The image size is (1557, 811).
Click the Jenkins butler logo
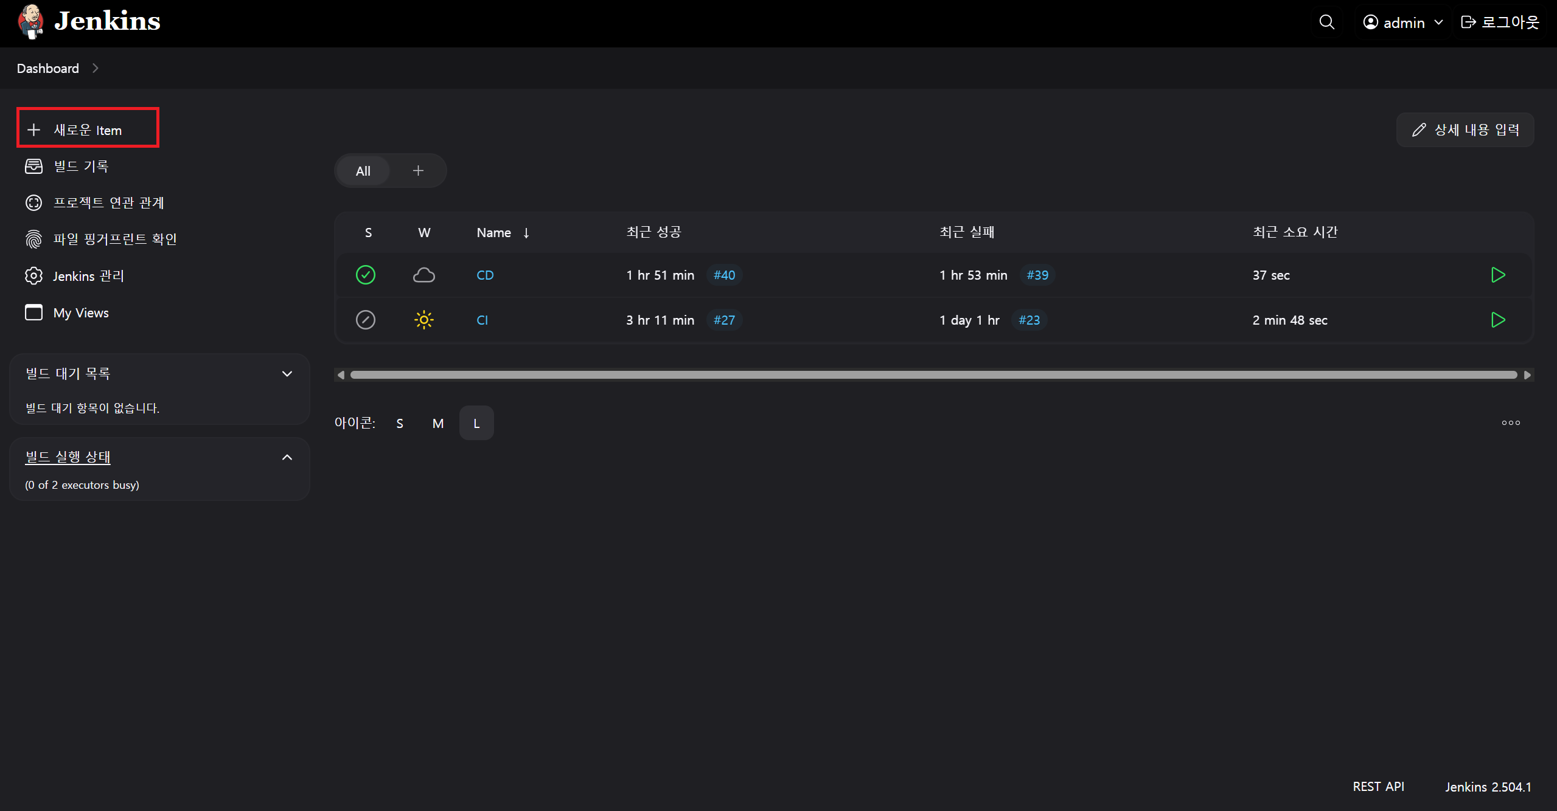(x=30, y=22)
